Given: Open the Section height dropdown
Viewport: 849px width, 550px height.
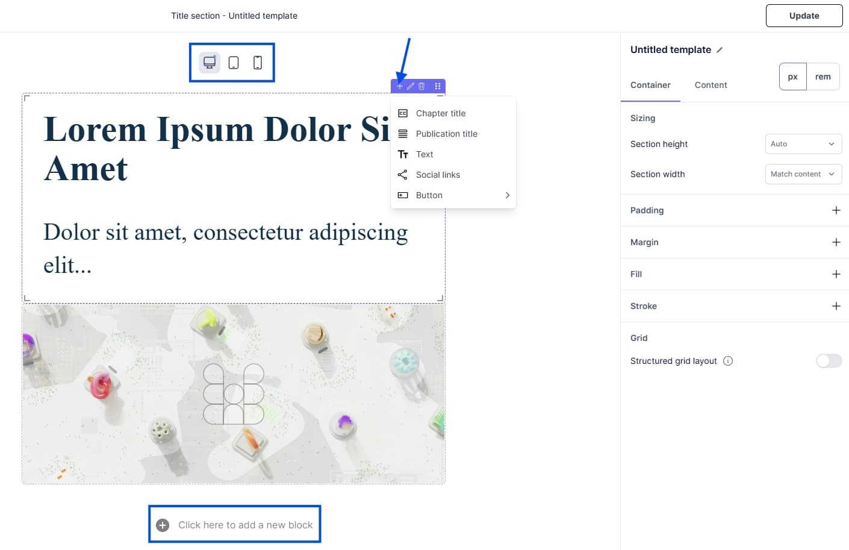Looking at the screenshot, I should coord(803,144).
